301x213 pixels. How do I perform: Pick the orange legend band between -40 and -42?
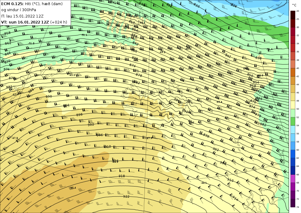tap(293, 72)
